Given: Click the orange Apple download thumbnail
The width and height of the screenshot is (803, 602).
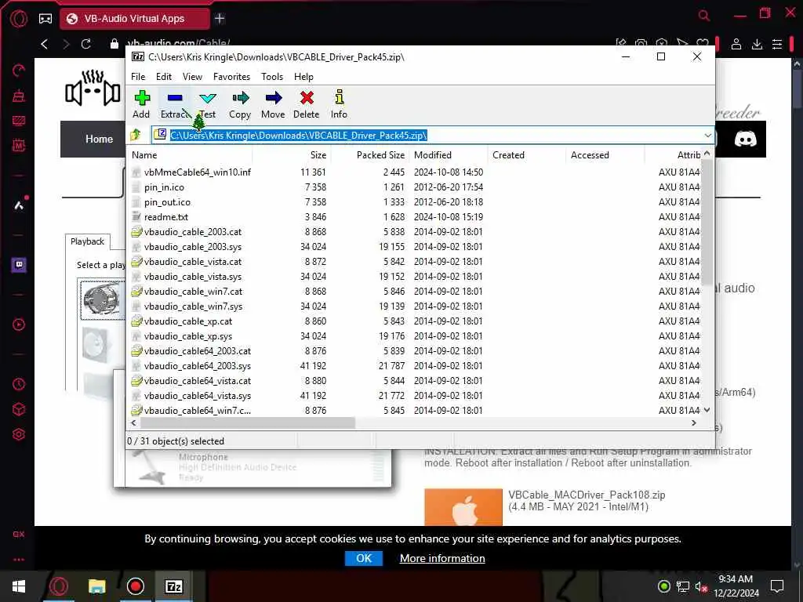Looking at the screenshot, I should [463, 507].
